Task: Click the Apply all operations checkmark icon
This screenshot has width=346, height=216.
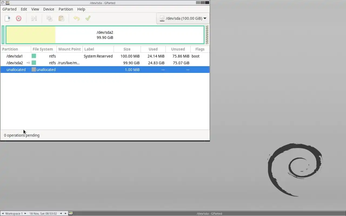Action: (88, 18)
